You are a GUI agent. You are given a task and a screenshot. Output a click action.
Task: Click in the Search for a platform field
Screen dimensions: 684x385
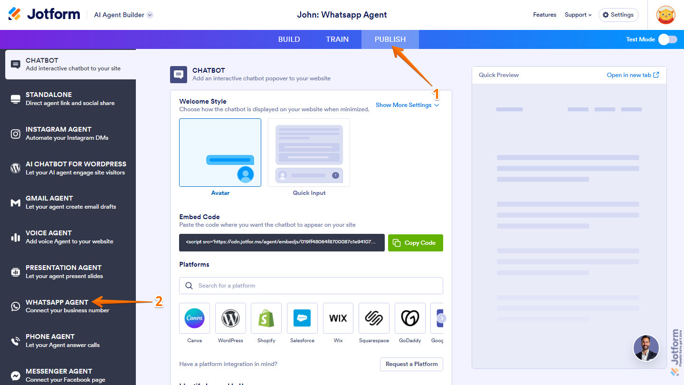click(x=311, y=286)
